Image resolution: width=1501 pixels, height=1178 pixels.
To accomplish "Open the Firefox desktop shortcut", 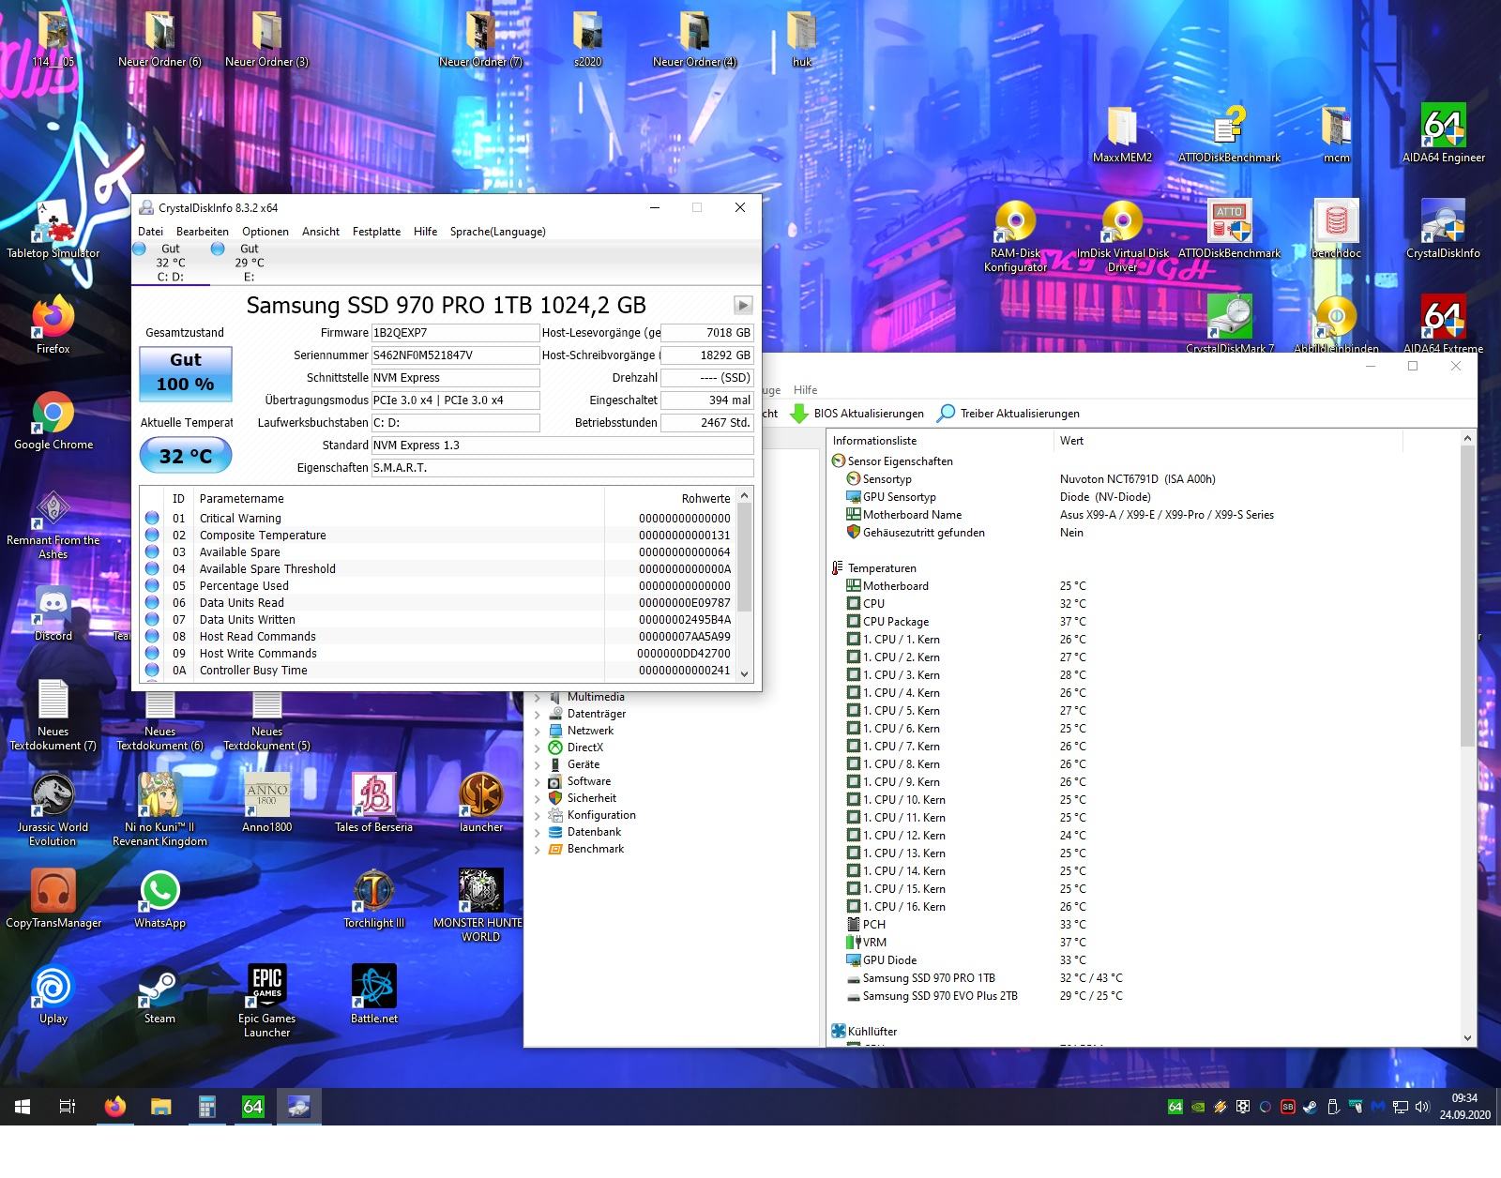I will 53,325.
